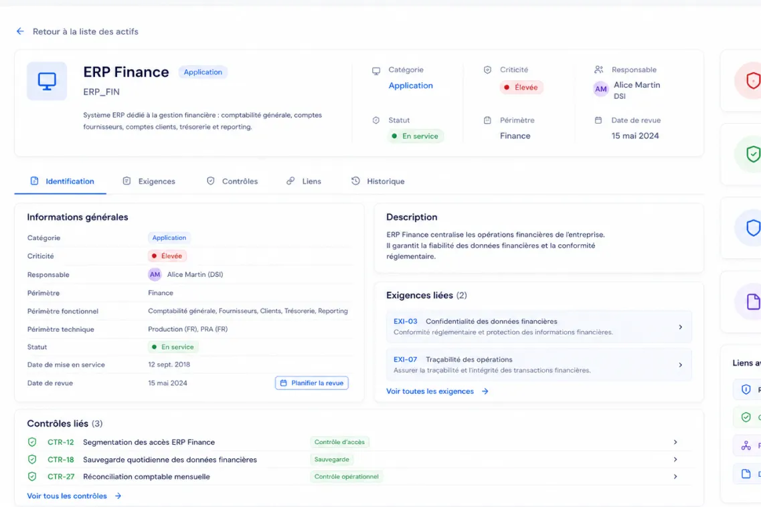Screen dimensions: 761x507
Task: Click the blue document icon under Liens
Action: click(746, 474)
